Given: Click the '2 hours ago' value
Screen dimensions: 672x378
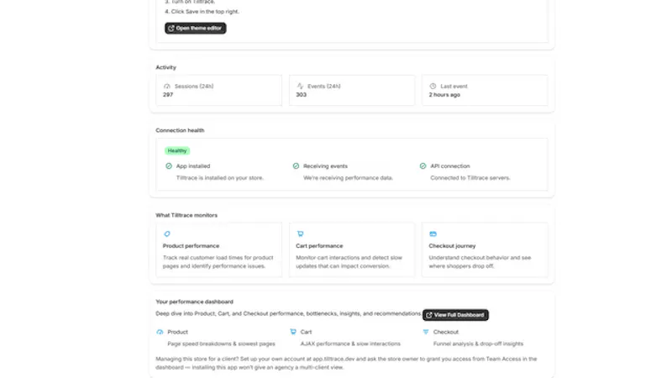Looking at the screenshot, I should pos(444,95).
